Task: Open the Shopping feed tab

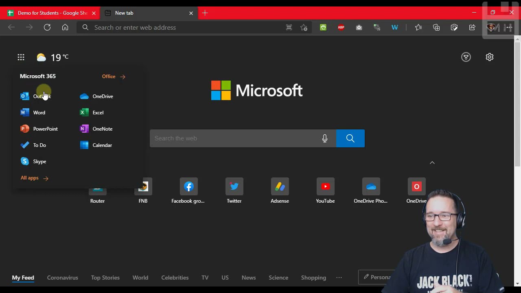Action: click(x=313, y=278)
